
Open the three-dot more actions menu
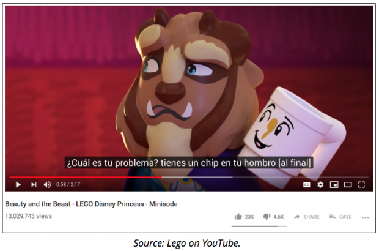coord(365,217)
